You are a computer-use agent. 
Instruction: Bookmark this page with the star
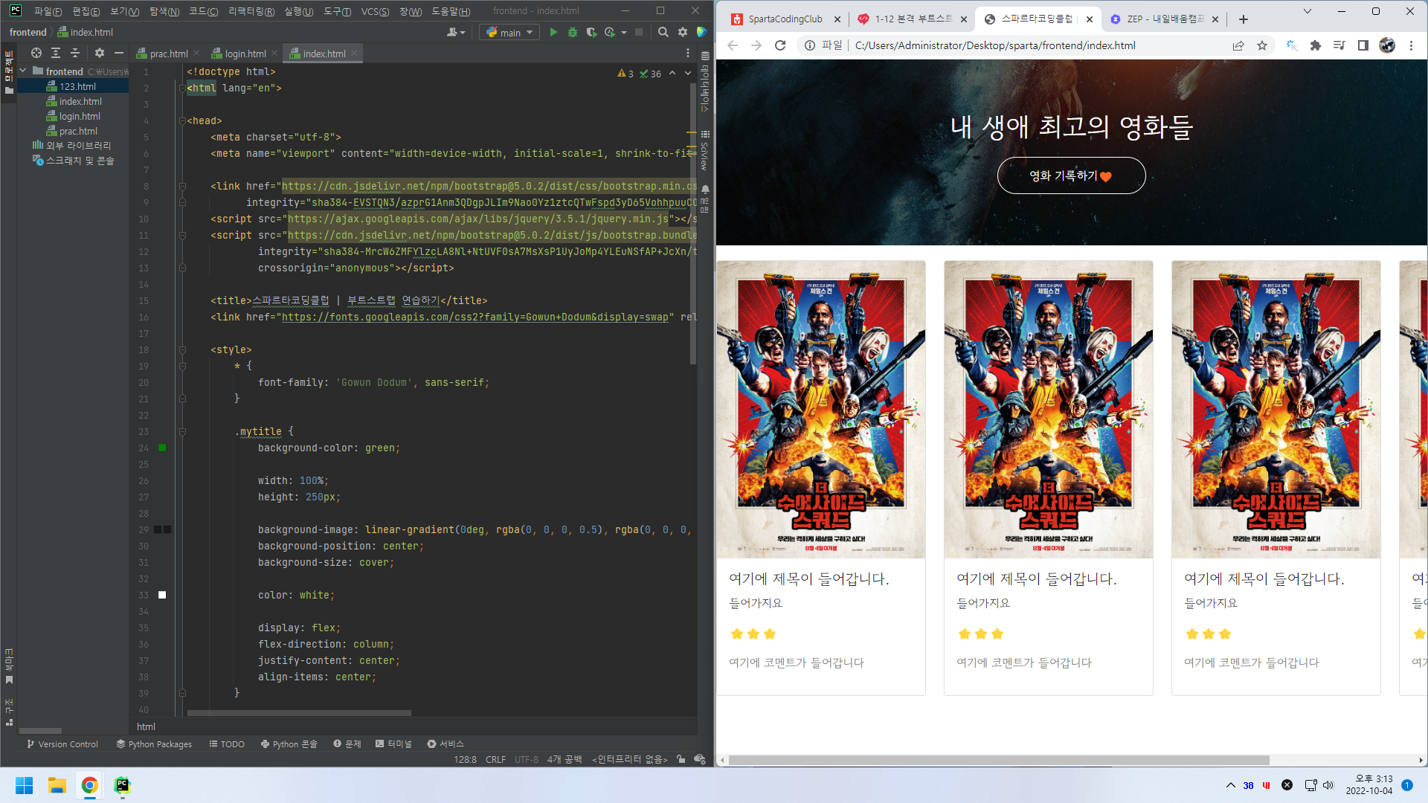pos(1262,45)
